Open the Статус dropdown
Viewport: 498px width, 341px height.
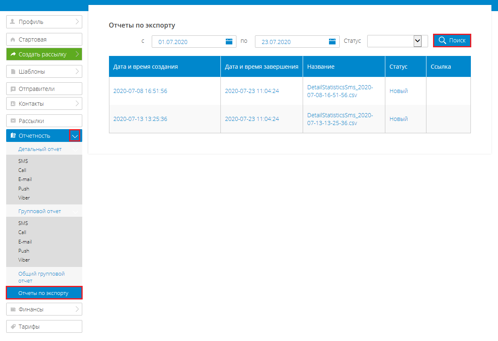tap(417, 41)
